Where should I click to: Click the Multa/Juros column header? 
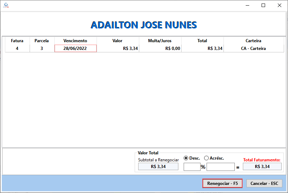tap(160, 41)
